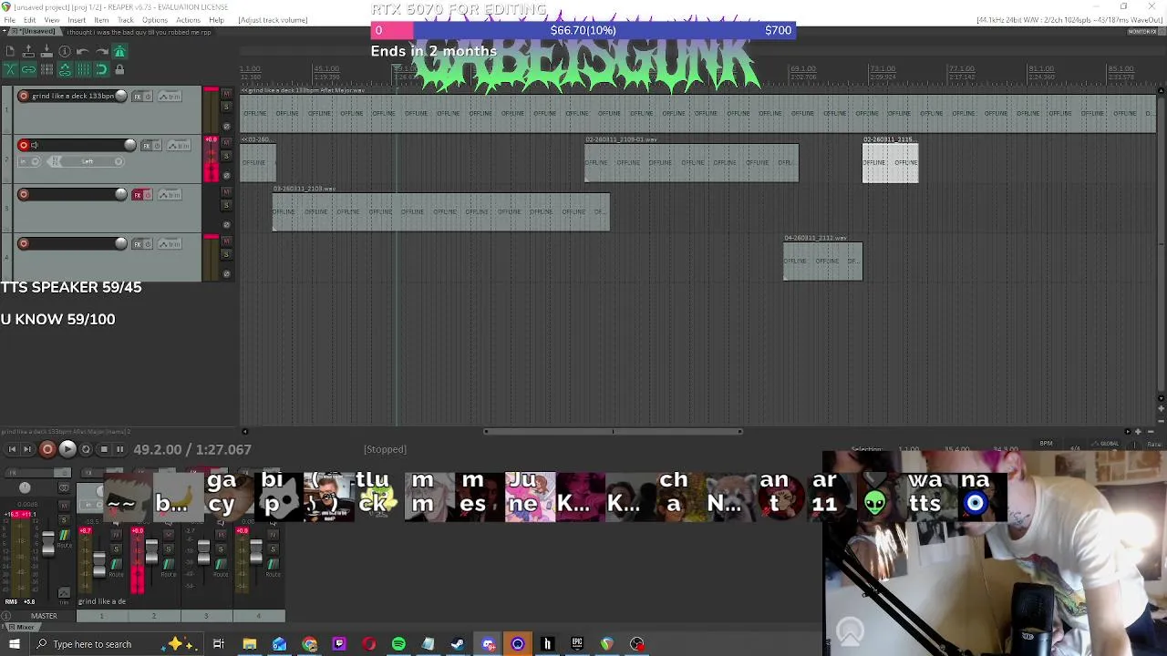Open the File menu
The image size is (1167, 656).
9,20
